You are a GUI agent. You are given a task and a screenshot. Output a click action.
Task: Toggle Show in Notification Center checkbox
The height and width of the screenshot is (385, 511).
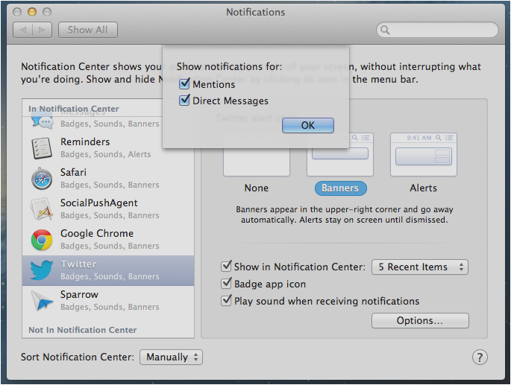(226, 266)
